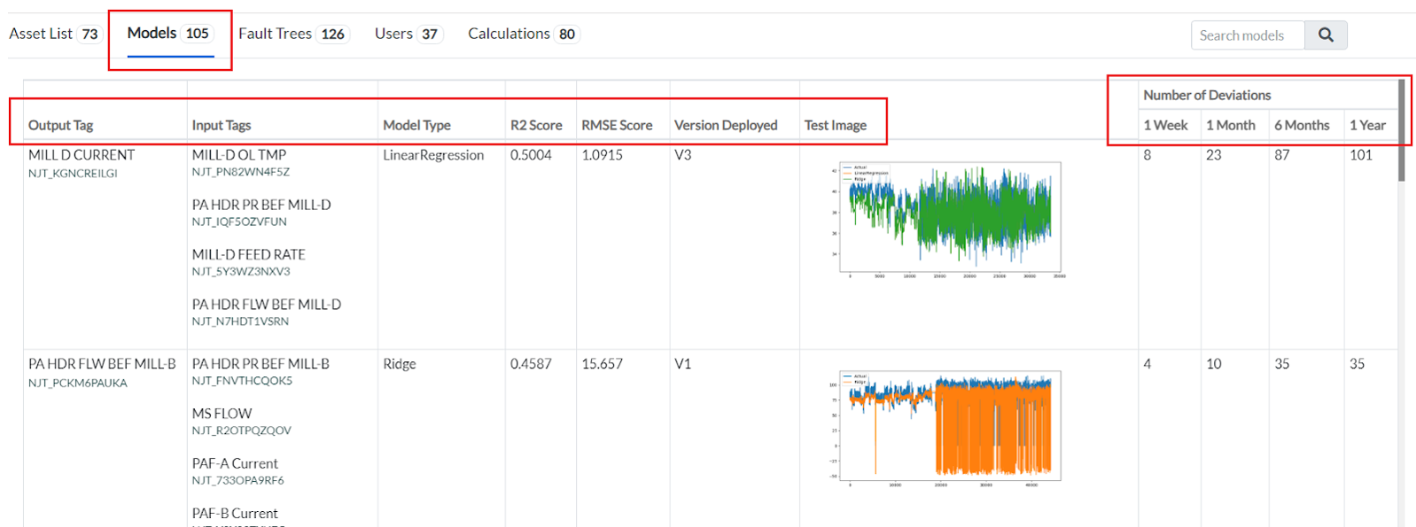Select PA HDR FLW BEF MILL-D input tag

tap(267, 304)
